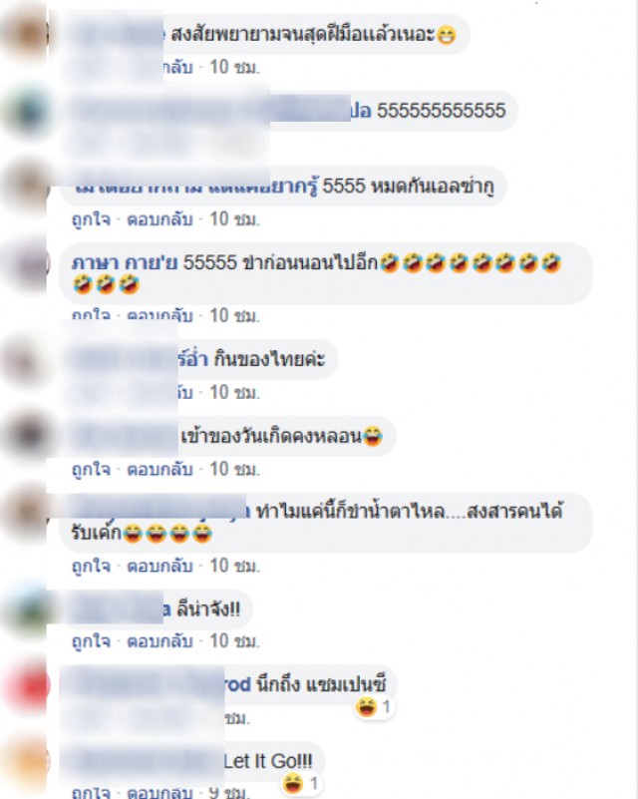Screen dimensions: 638x799
Task: Reply to the หมดกันเอลซ่ากู comment
Action: tap(159, 219)
